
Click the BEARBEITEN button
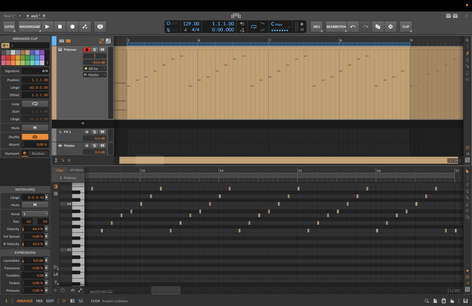point(335,27)
